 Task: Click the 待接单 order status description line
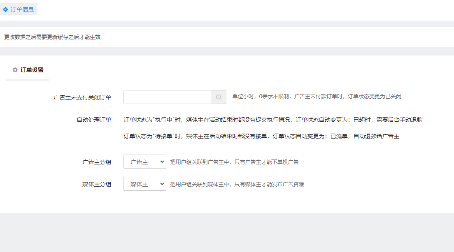pos(261,136)
